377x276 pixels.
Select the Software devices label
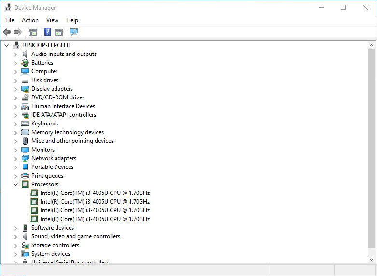click(x=53, y=228)
